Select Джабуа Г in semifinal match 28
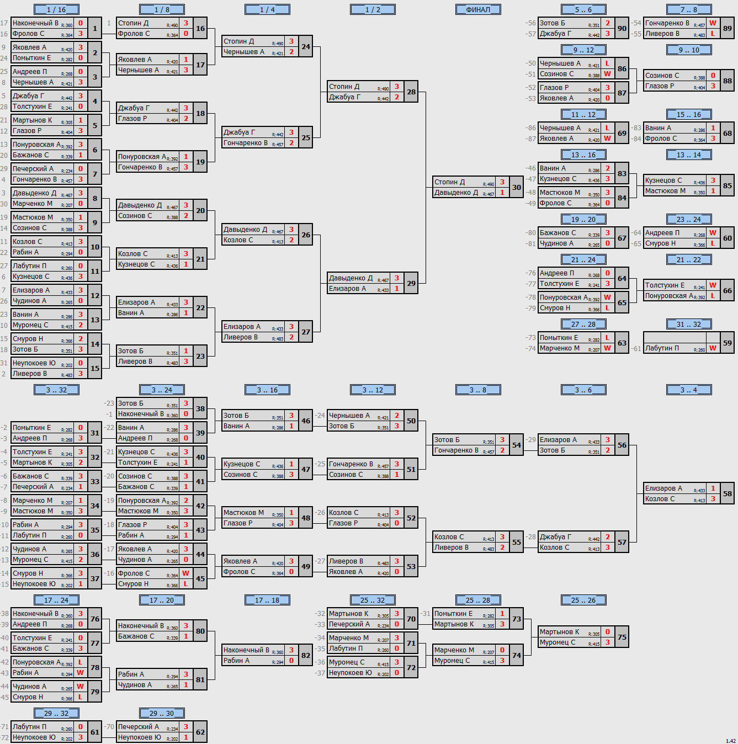Viewport: 738px width, 744px height. (x=344, y=97)
